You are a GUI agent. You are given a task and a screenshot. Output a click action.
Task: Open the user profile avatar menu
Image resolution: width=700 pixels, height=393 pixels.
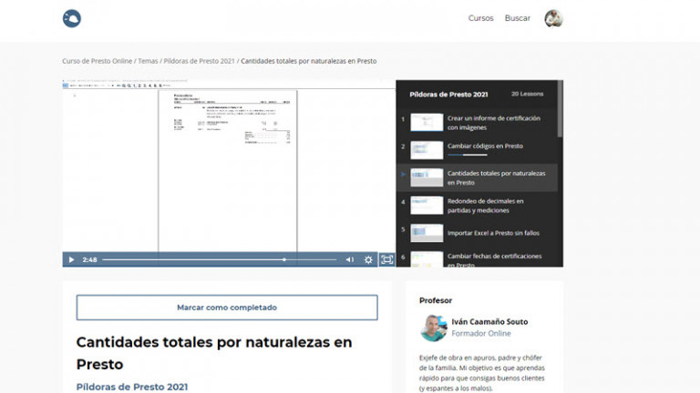click(553, 18)
